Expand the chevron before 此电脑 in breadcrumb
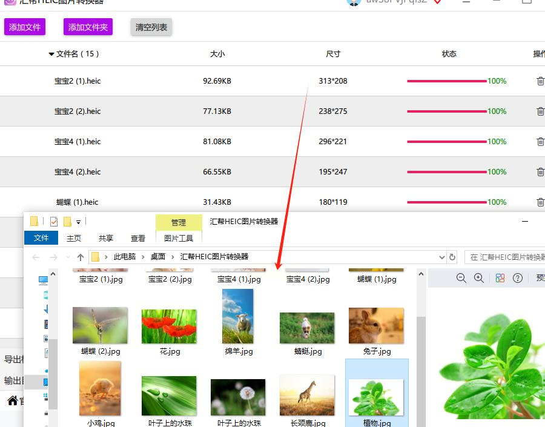 [106, 257]
